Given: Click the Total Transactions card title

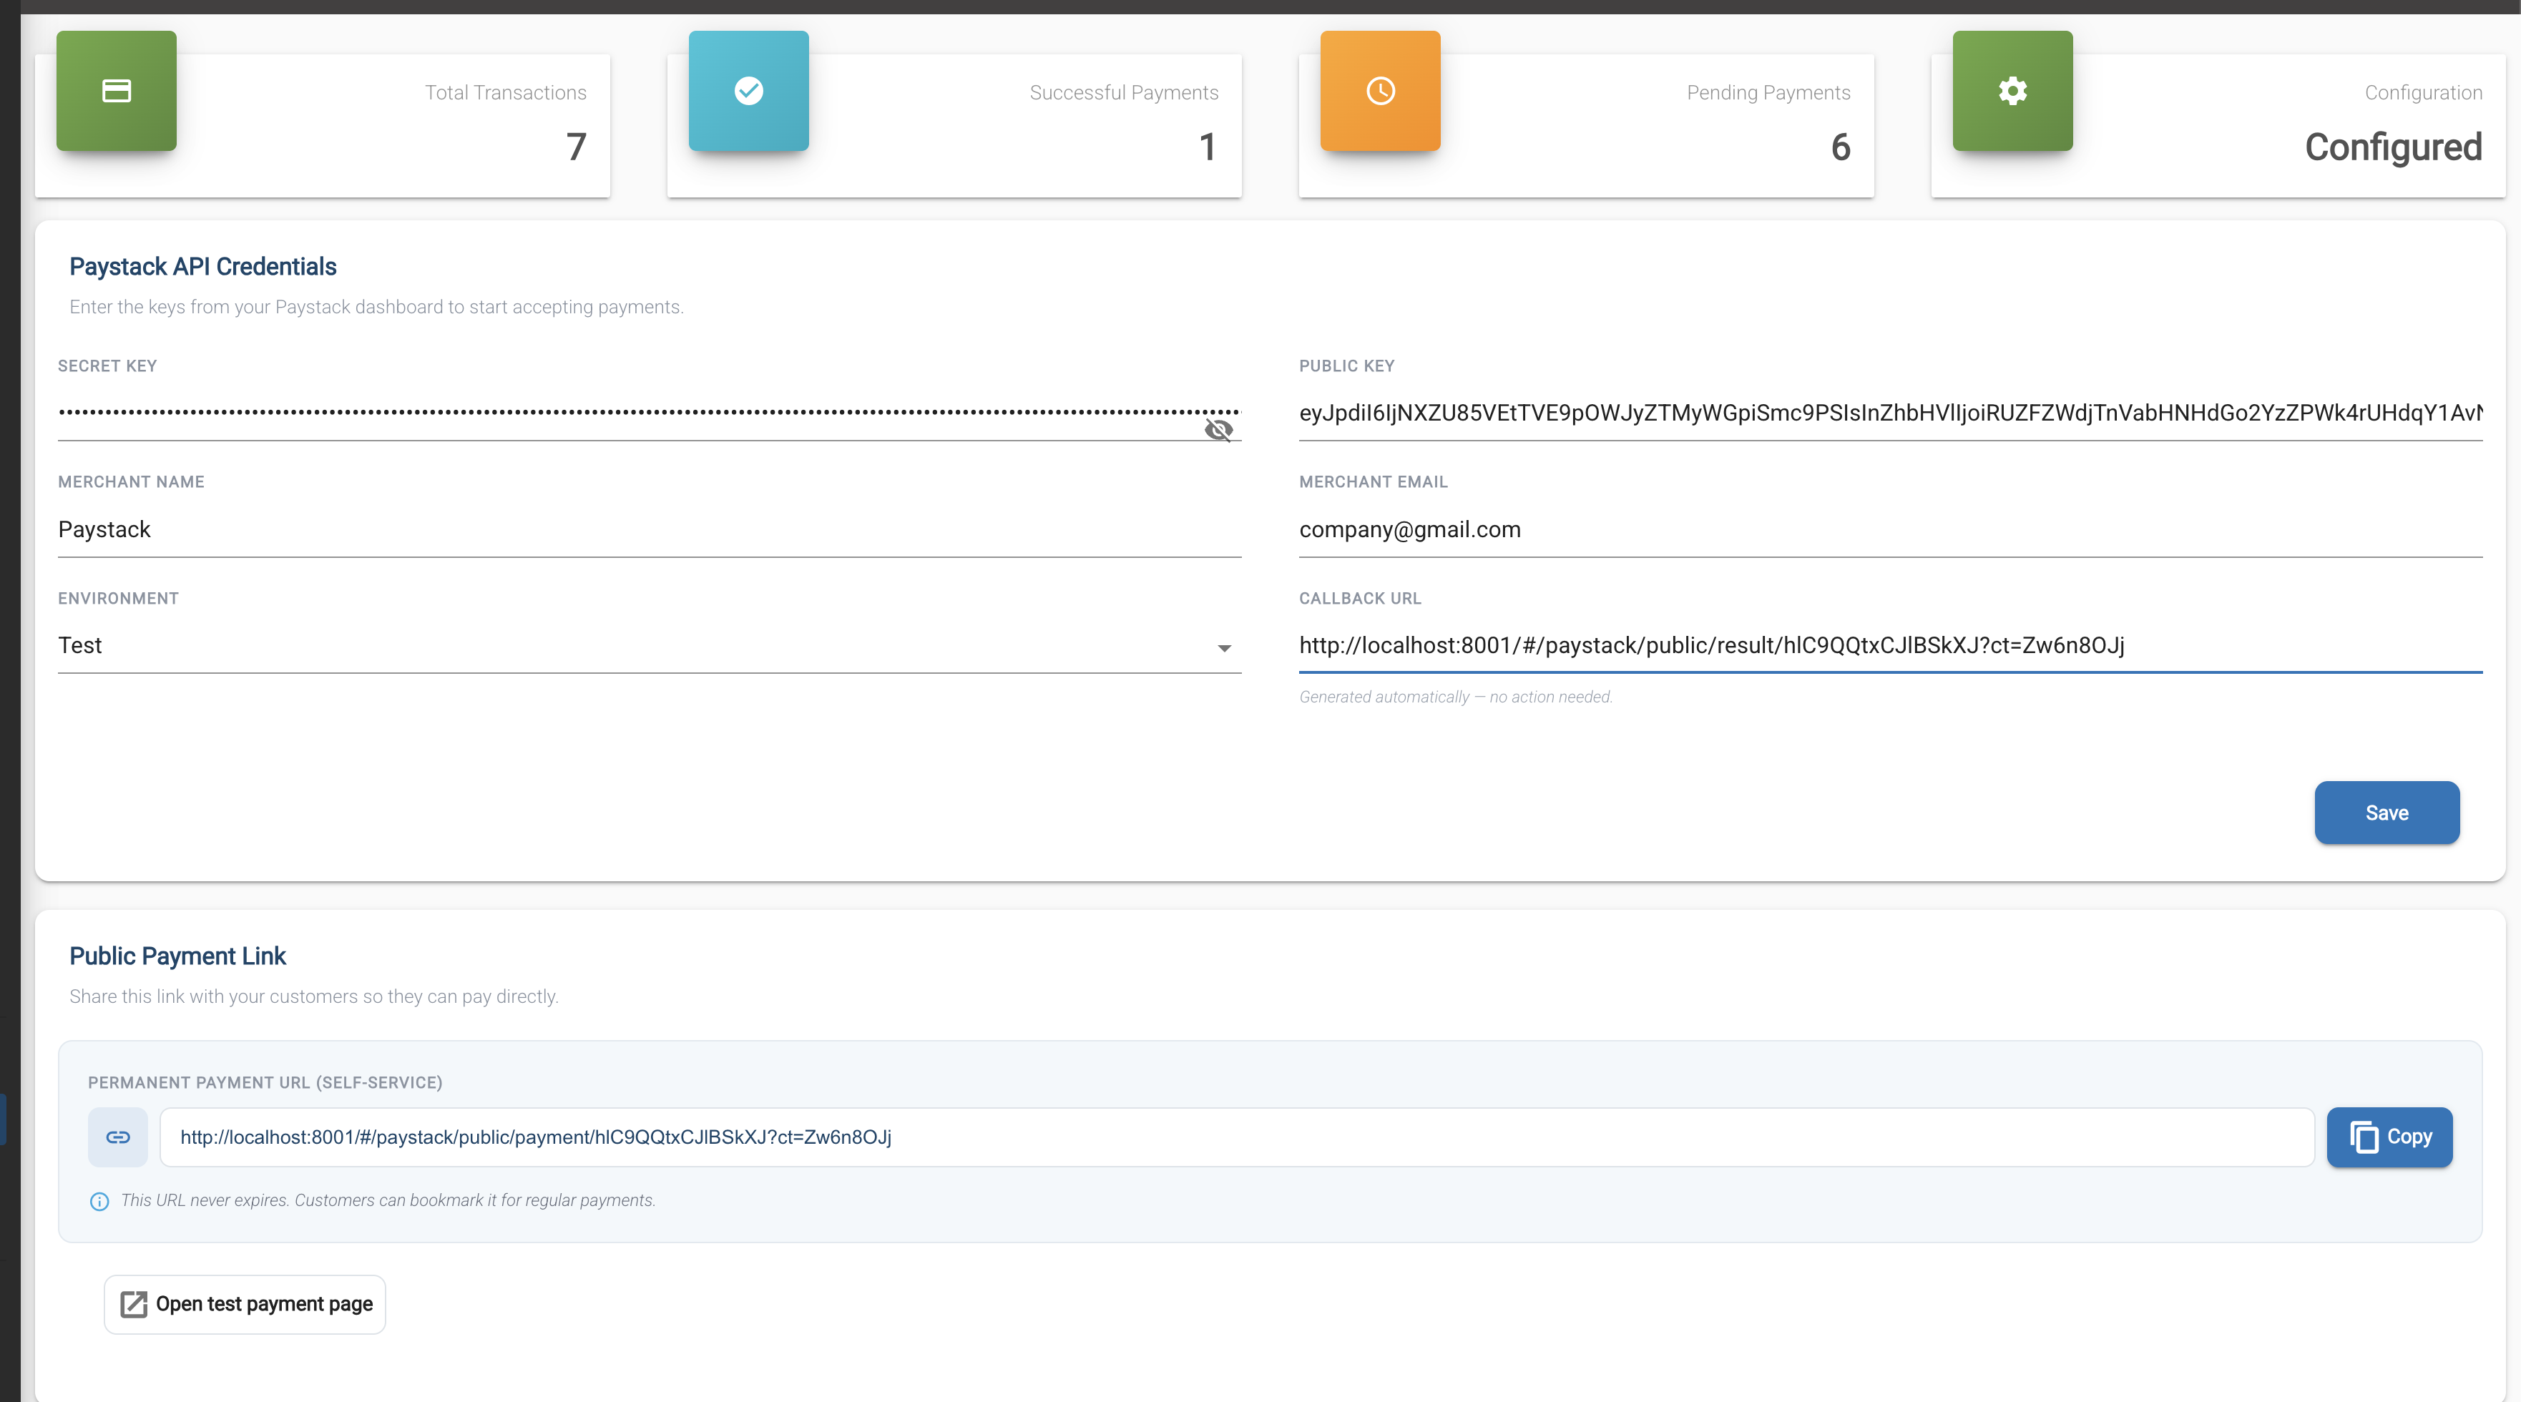Looking at the screenshot, I should 505,92.
